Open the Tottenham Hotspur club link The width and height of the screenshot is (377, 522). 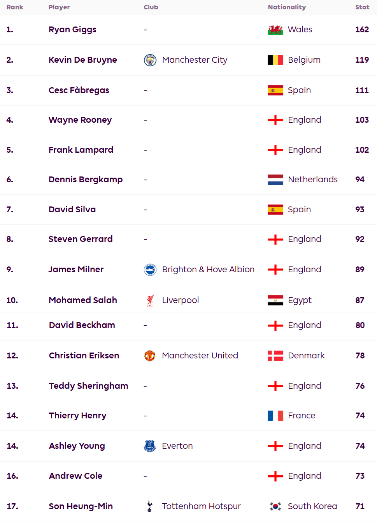coord(201,506)
